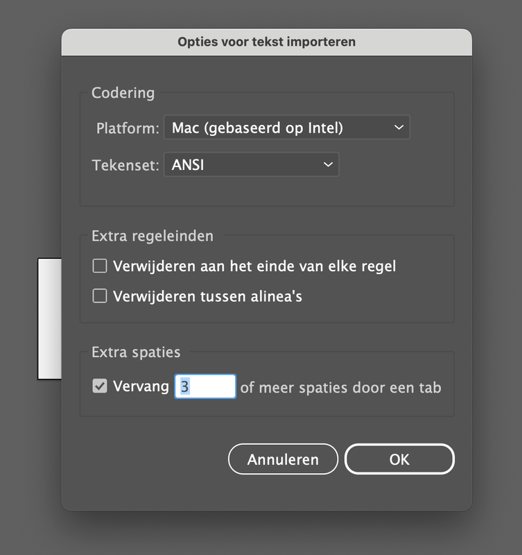Enable the 'Verwijderen tussen alinea's' checkbox

[x=101, y=296]
